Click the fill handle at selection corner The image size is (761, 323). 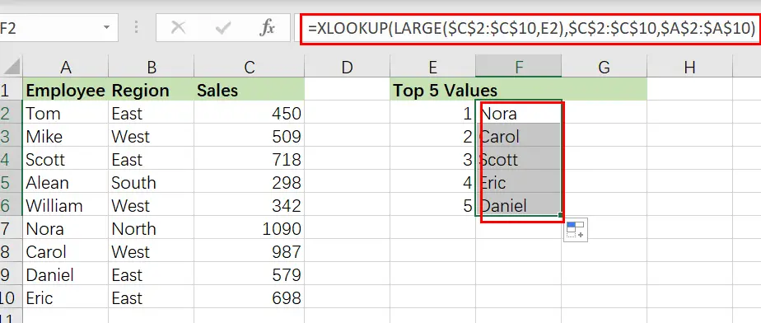(x=561, y=215)
